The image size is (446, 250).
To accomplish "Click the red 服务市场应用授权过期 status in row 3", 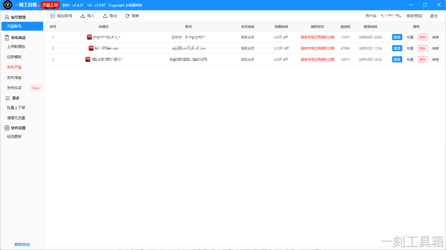I will (317, 59).
